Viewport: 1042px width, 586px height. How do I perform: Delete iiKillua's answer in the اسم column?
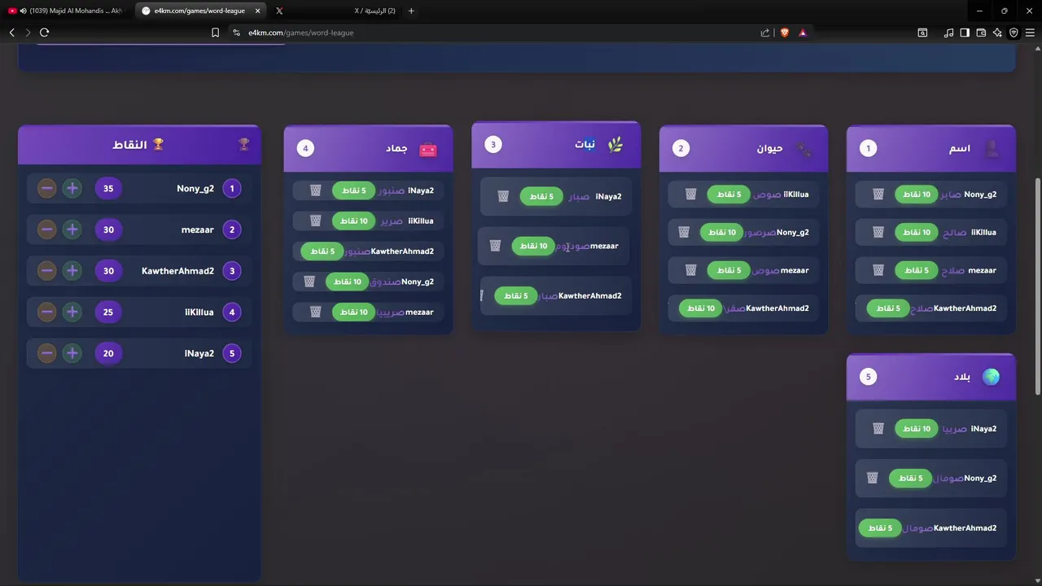pyautogui.click(x=878, y=232)
